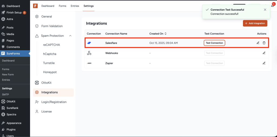Go to Plugins in WordPress admin menu
Viewport: 277px width, 137px height.
click(x=11, y=129)
